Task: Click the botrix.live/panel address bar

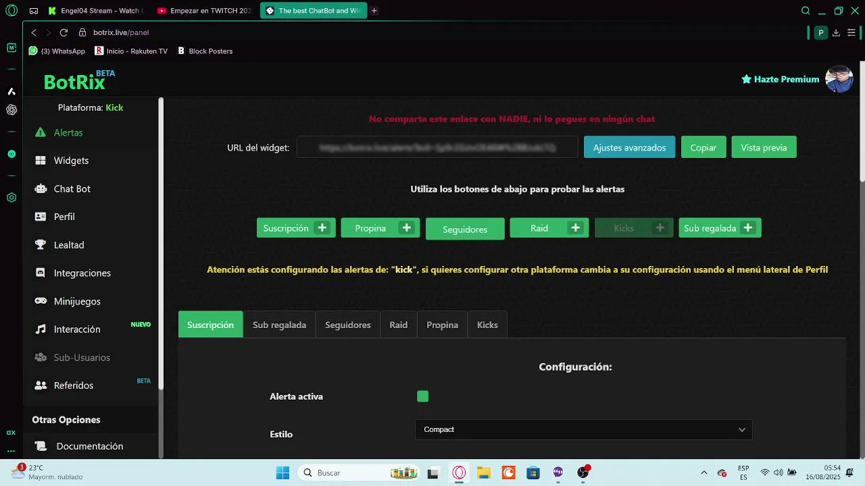Action: coord(121,32)
